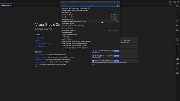The image size is (180, 101).
Task: Open the RapidAPI Client sidebar icon
Action: [177, 40]
